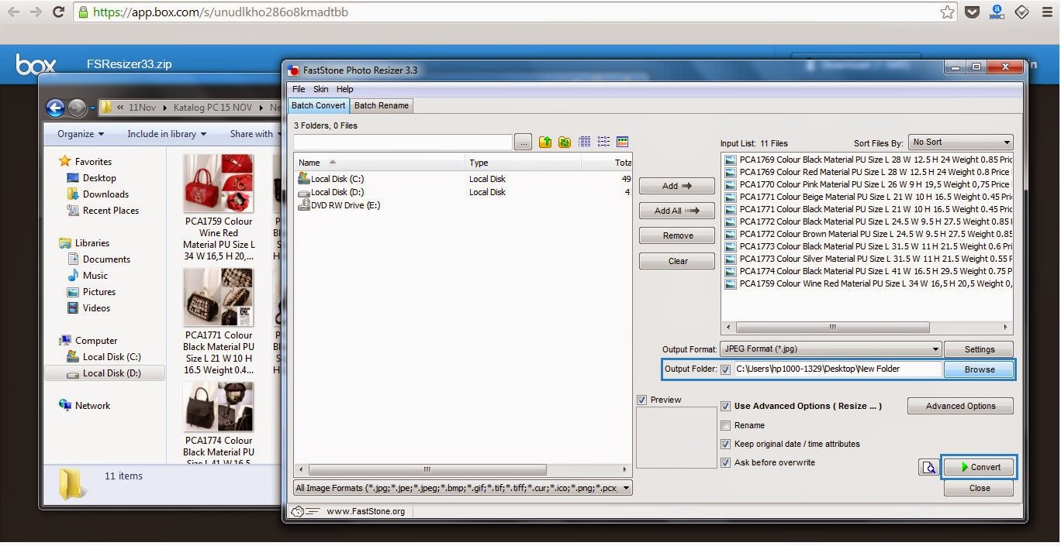Screen dimensions: 1061x546
Task: Open the Output Format dropdown
Action: coord(831,349)
